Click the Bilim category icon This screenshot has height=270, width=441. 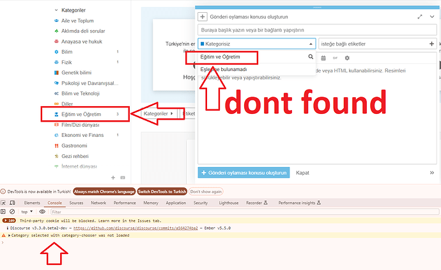(56, 52)
